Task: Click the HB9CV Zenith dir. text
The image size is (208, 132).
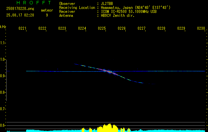Action: point(118,16)
